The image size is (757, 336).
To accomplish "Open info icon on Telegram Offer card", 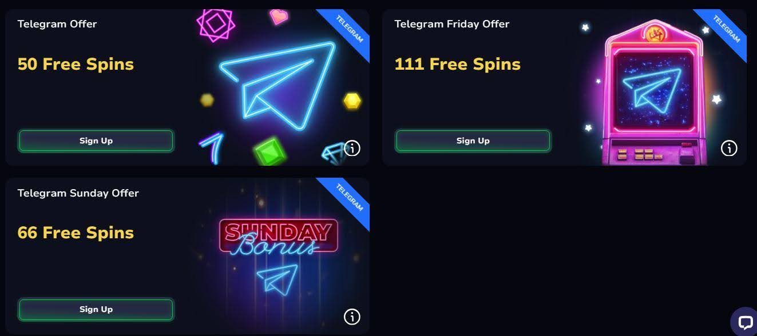I will click(352, 148).
